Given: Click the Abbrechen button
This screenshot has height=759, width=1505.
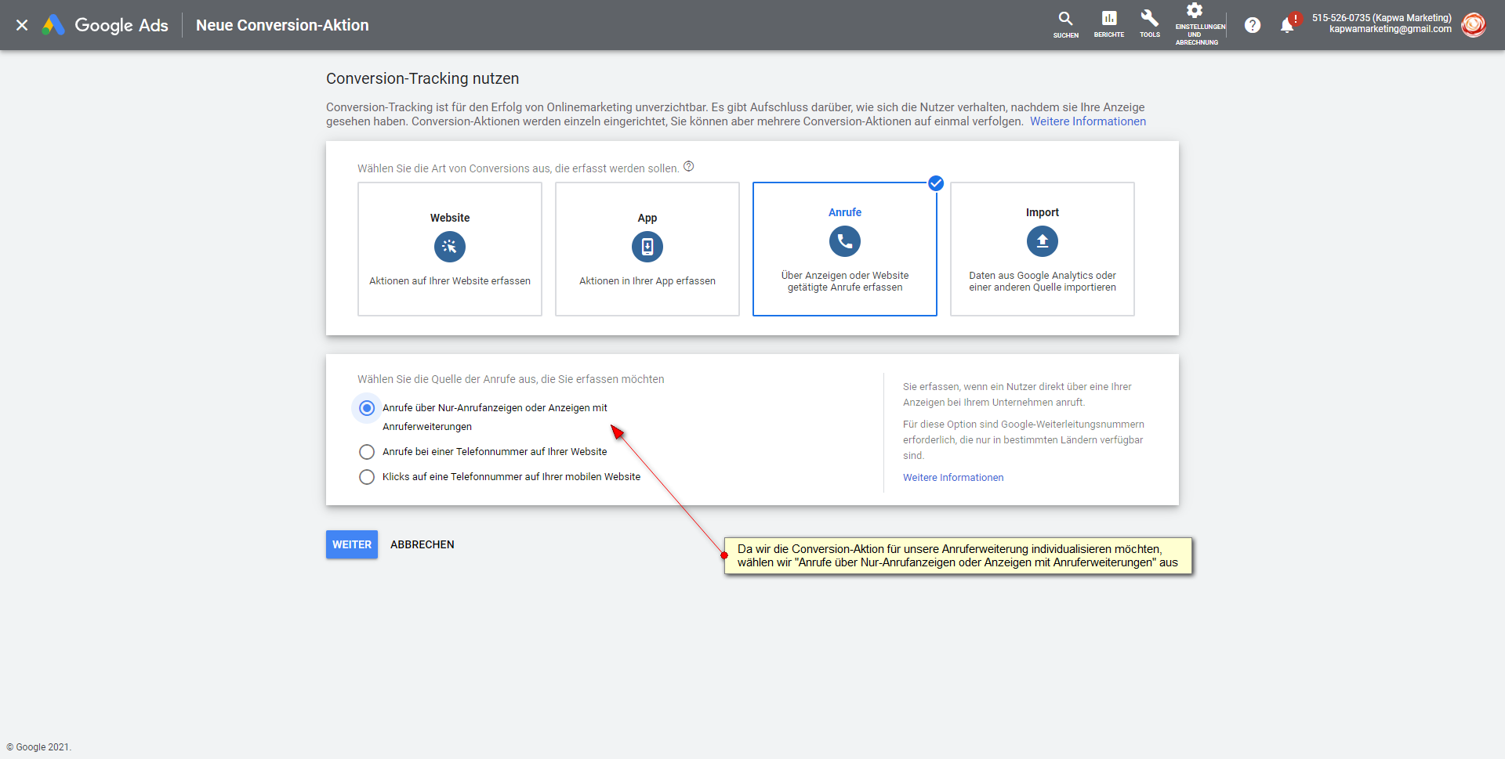Looking at the screenshot, I should pyautogui.click(x=422, y=544).
